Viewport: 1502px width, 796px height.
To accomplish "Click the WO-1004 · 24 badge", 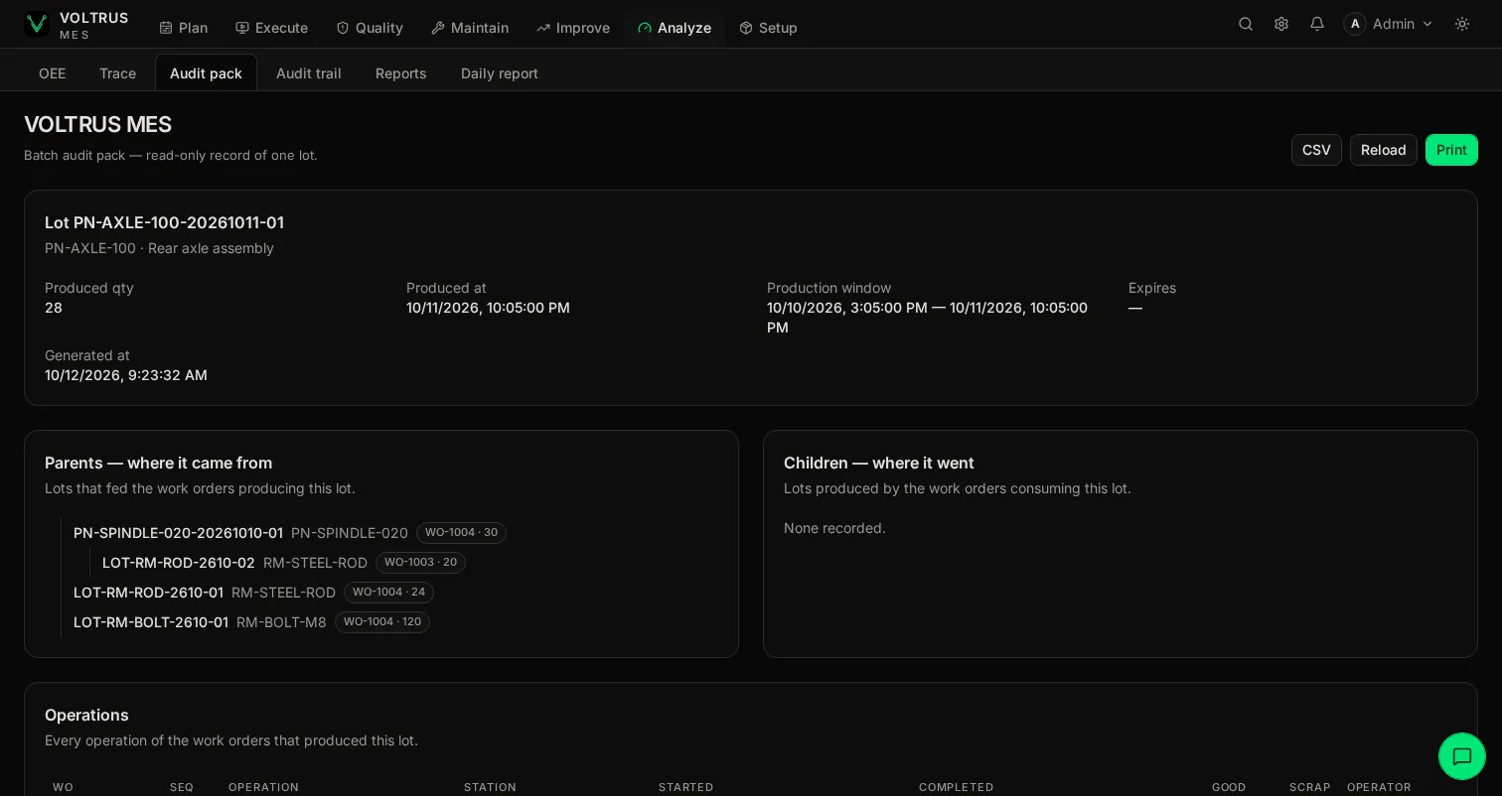I will [x=388, y=593].
